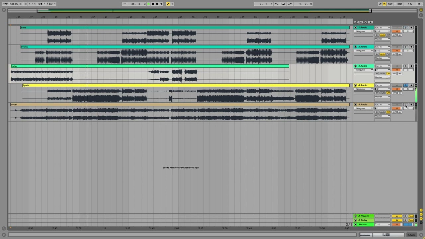The width and height of the screenshot is (425, 239).
Task: Toggle the Loop switch icon
Action: tap(283, 4)
